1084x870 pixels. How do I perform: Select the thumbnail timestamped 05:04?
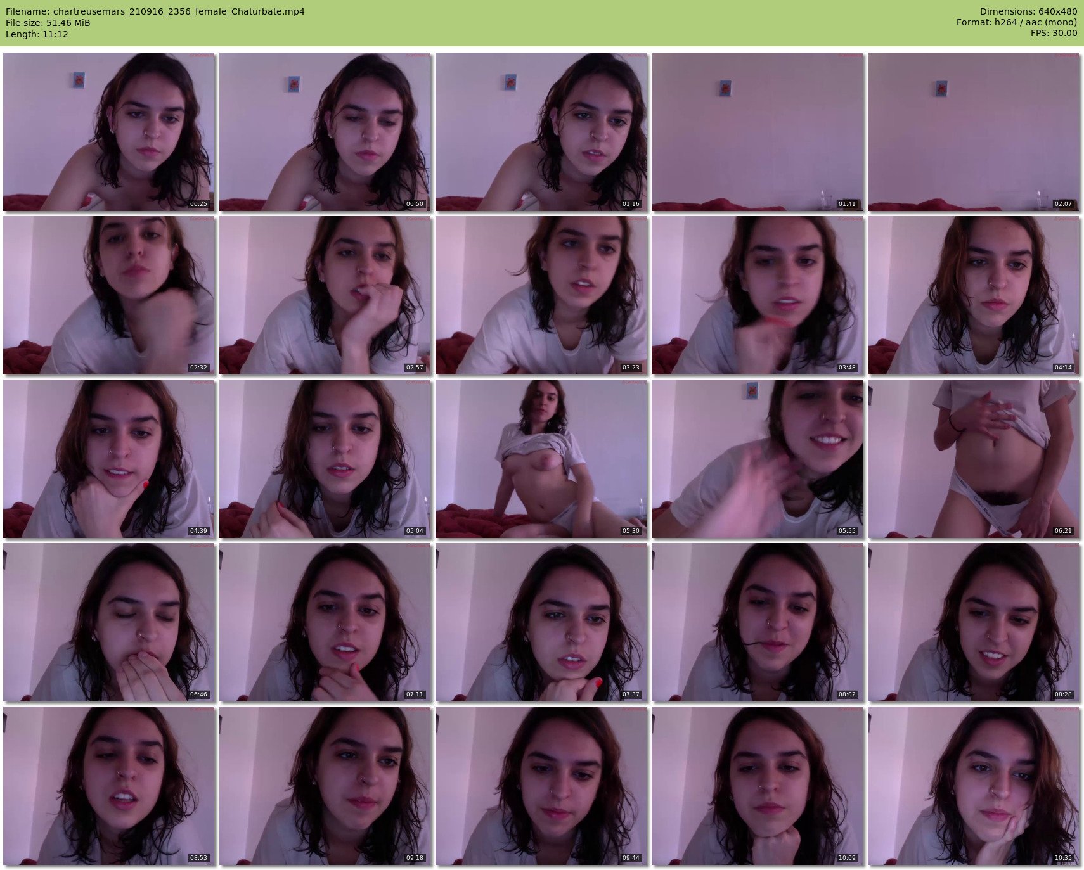[x=325, y=459]
